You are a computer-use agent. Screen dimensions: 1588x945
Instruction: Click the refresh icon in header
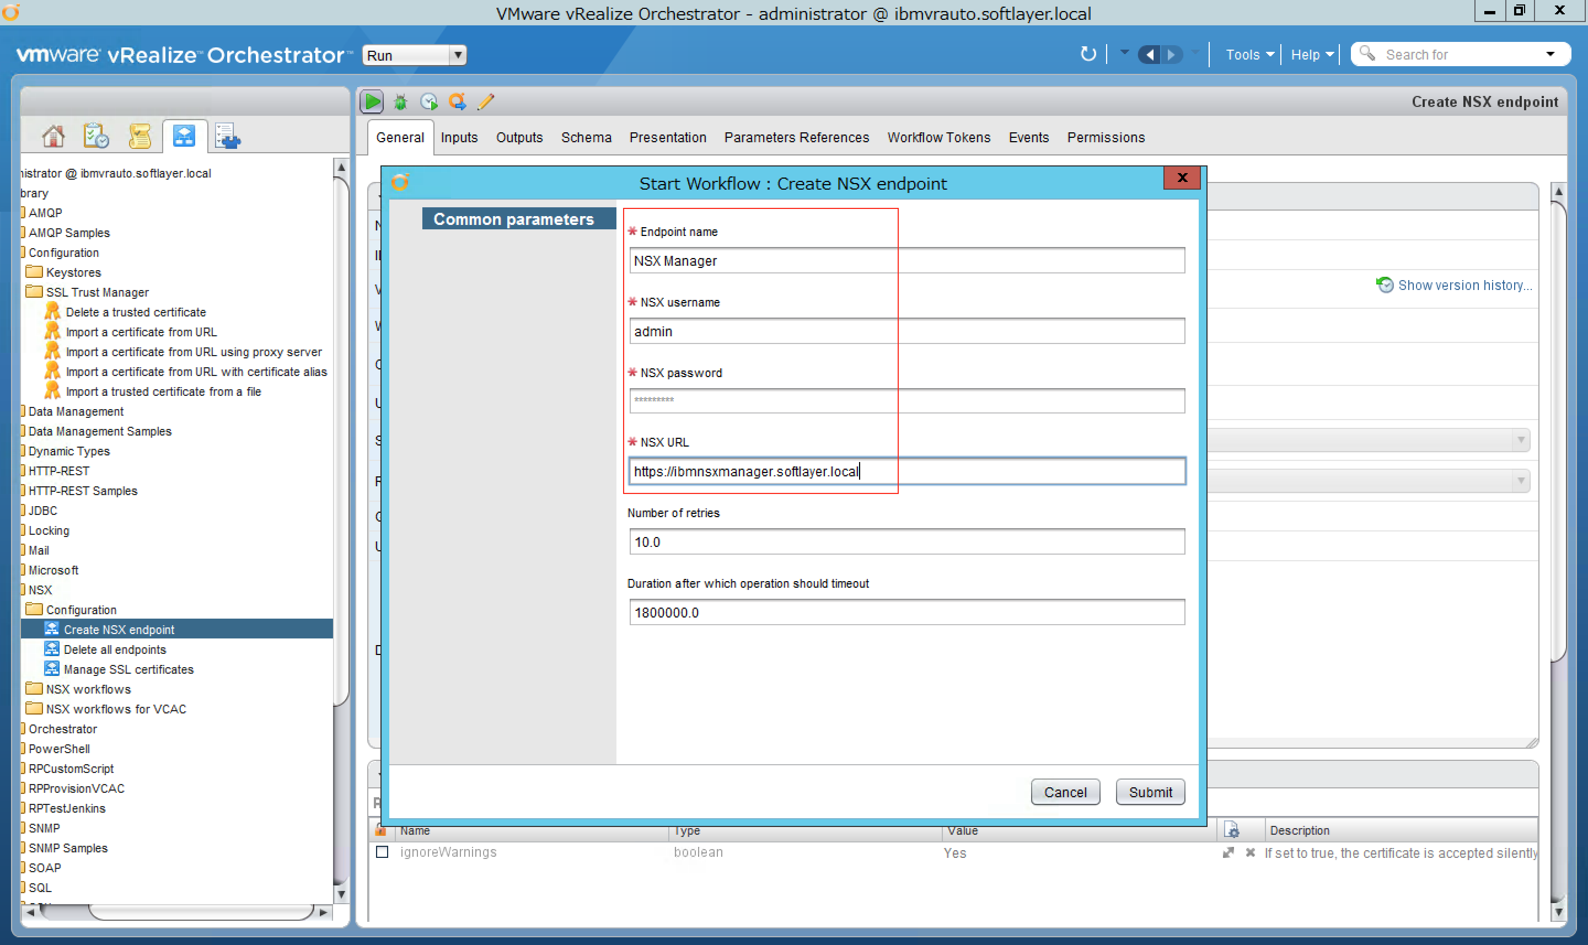[1089, 54]
